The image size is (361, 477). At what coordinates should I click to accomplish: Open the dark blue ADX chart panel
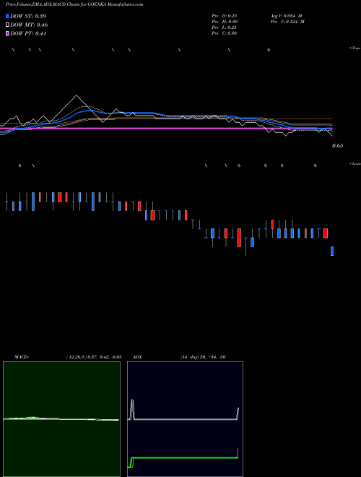185,419
